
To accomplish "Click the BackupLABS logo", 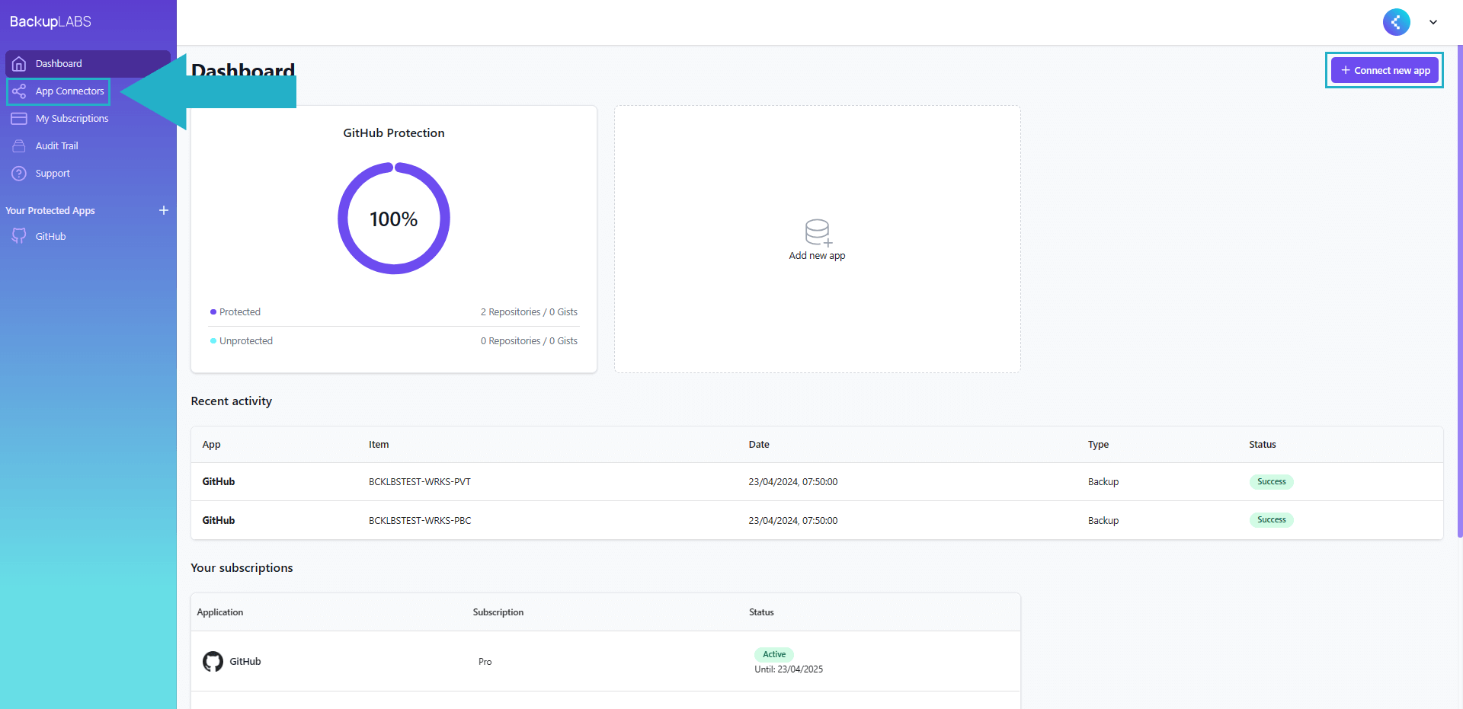I will [x=50, y=21].
